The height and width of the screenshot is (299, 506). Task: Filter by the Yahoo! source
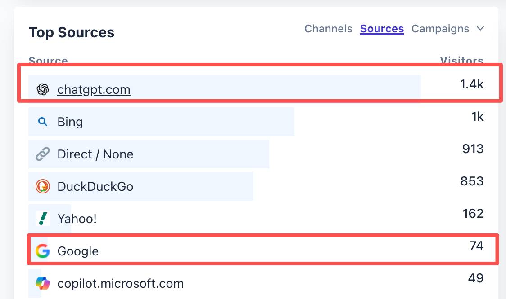(77, 219)
